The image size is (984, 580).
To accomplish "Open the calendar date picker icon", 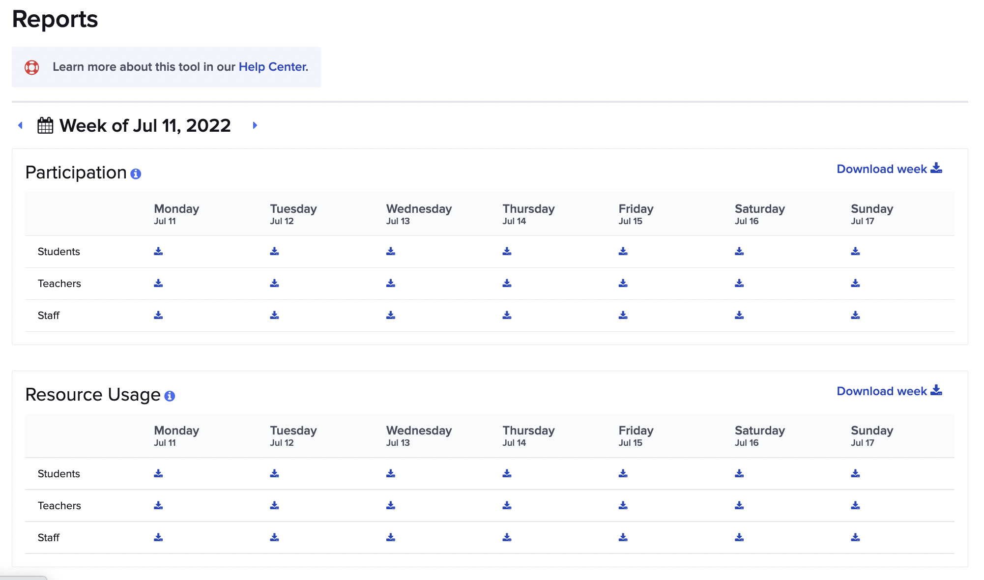I will click(x=45, y=125).
